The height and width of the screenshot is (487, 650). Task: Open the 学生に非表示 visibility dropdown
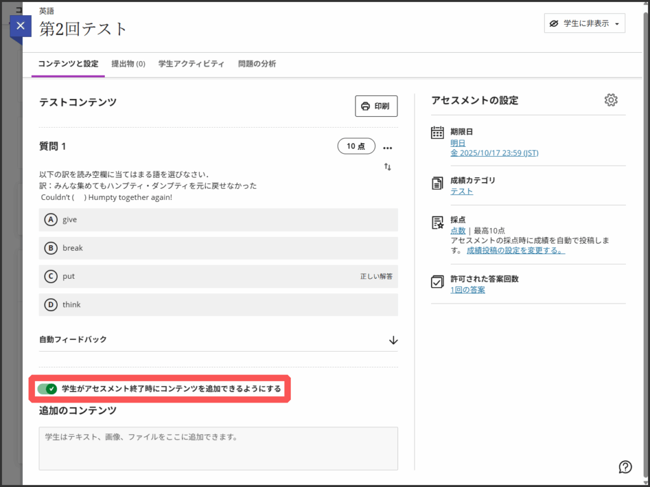pos(584,23)
